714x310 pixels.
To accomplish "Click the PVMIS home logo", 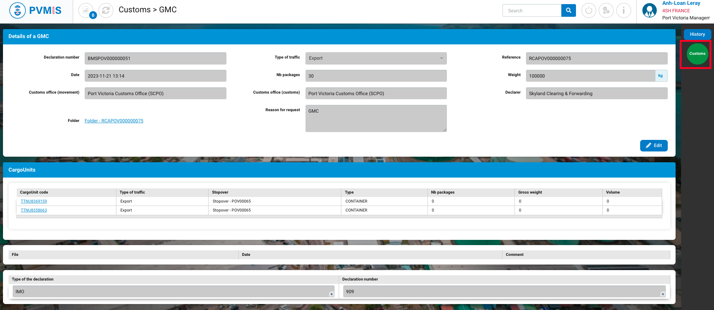I will click(36, 10).
